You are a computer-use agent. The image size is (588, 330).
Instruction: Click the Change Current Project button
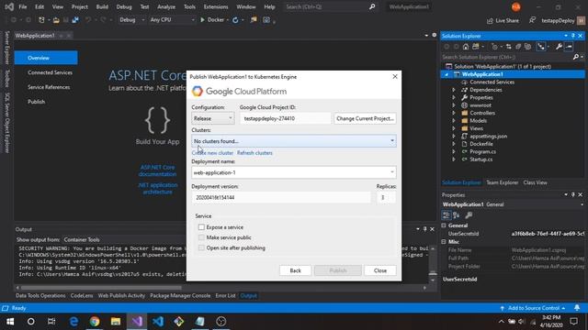365,118
